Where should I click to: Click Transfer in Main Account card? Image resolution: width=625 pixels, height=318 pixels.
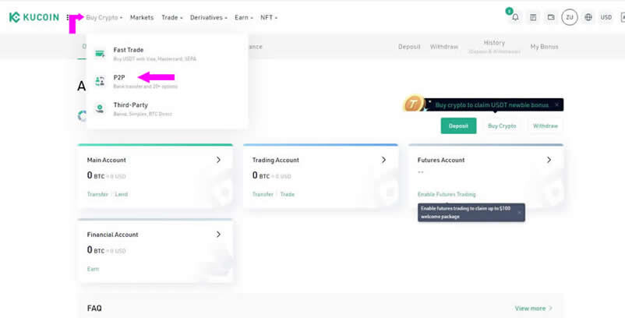pos(97,195)
